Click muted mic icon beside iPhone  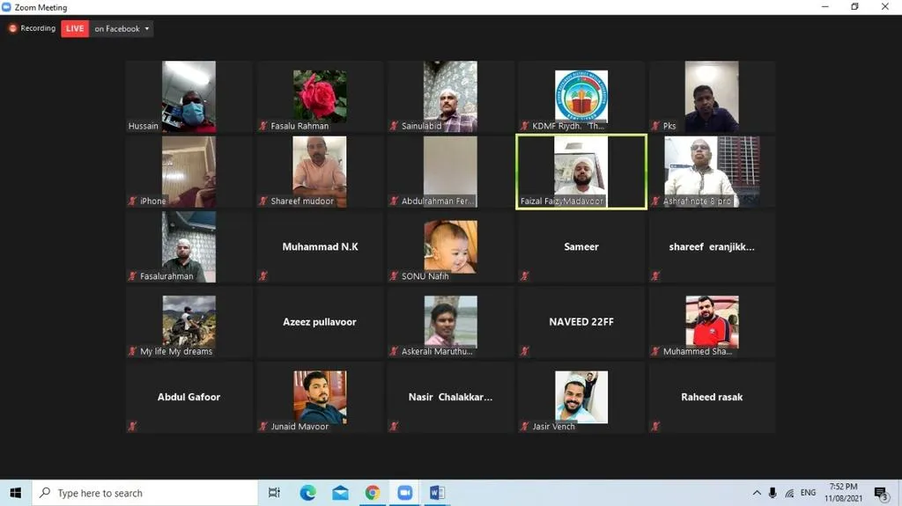[x=133, y=201]
